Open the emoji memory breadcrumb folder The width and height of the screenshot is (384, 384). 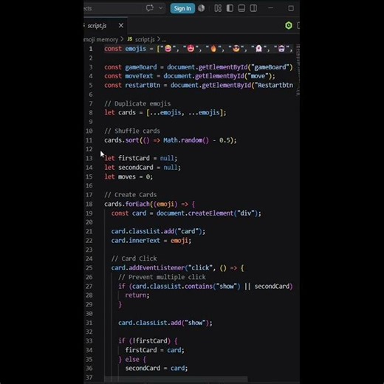[101, 39]
